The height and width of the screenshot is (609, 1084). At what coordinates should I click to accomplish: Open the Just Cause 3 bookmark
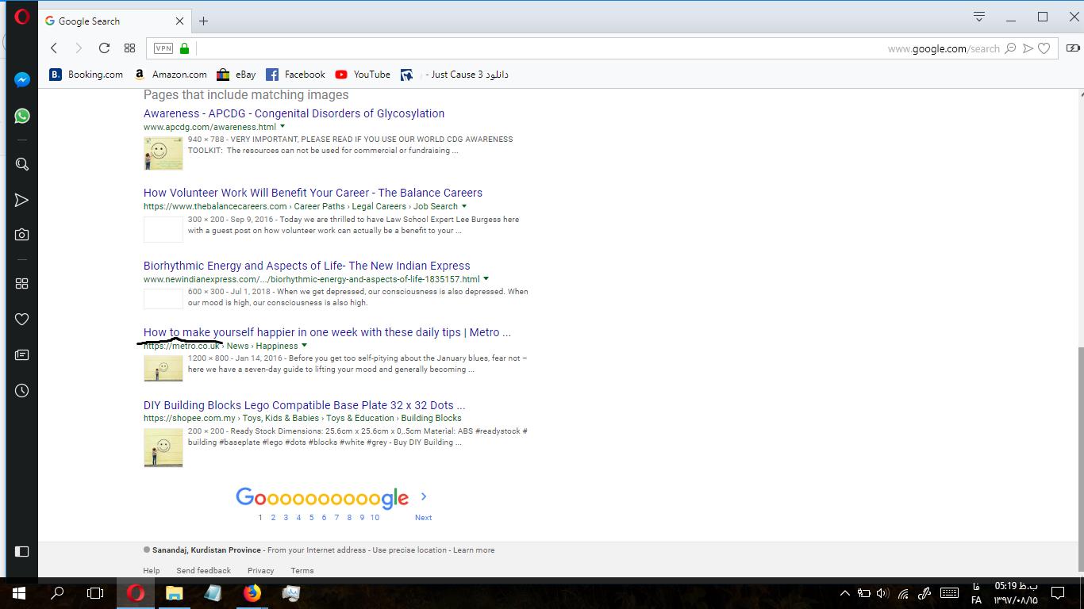pyautogui.click(x=455, y=75)
